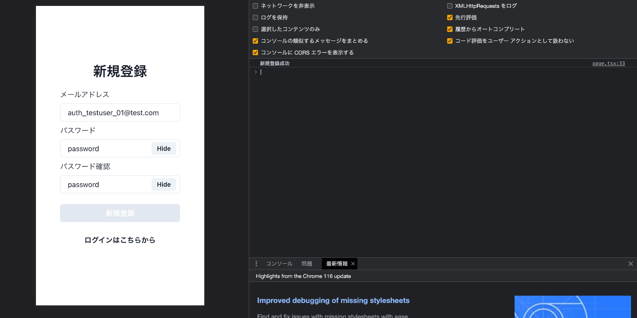Click the メールアドレス field label
Image resolution: width=637 pixels, height=318 pixels.
coord(85,95)
